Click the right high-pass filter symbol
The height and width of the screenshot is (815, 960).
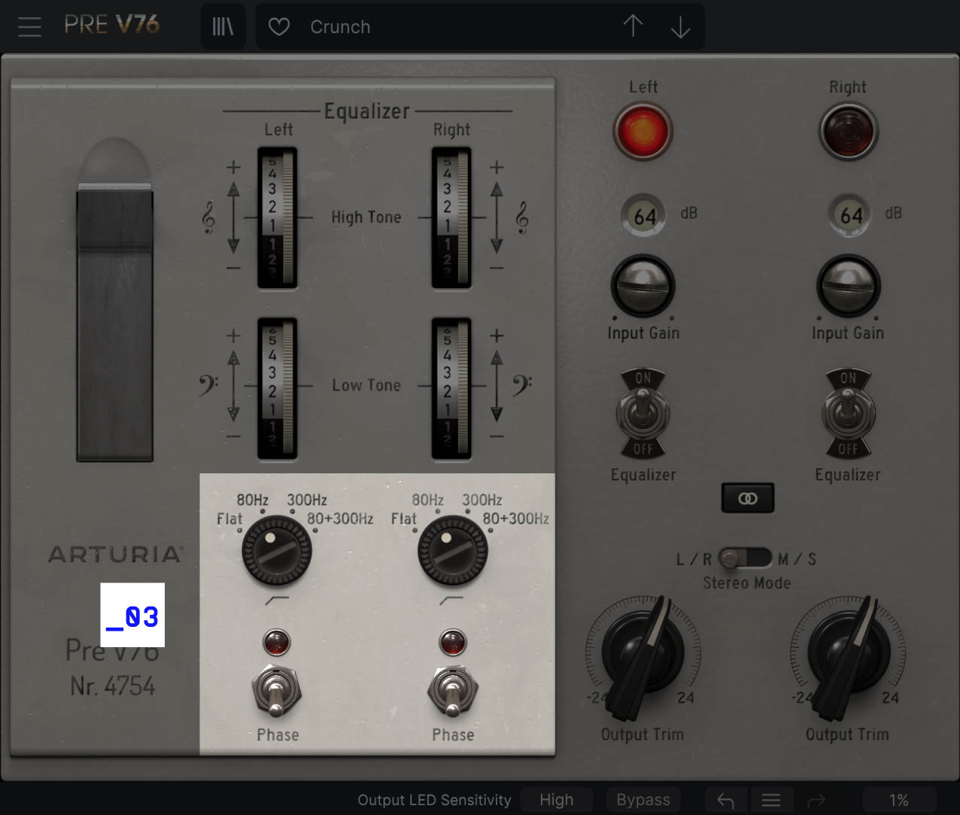coord(451,600)
